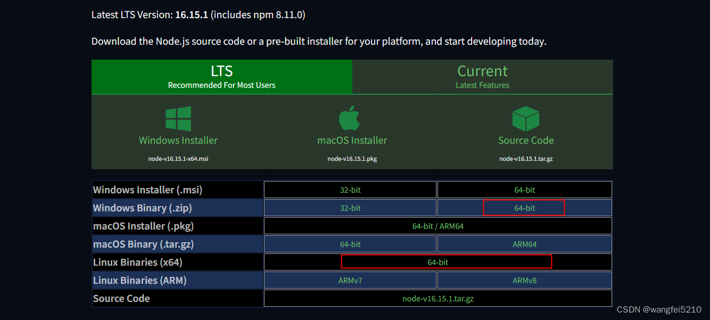Click the 'Download the Node.js source code' paragraph
The width and height of the screenshot is (710, 320).
click(319, 42)
